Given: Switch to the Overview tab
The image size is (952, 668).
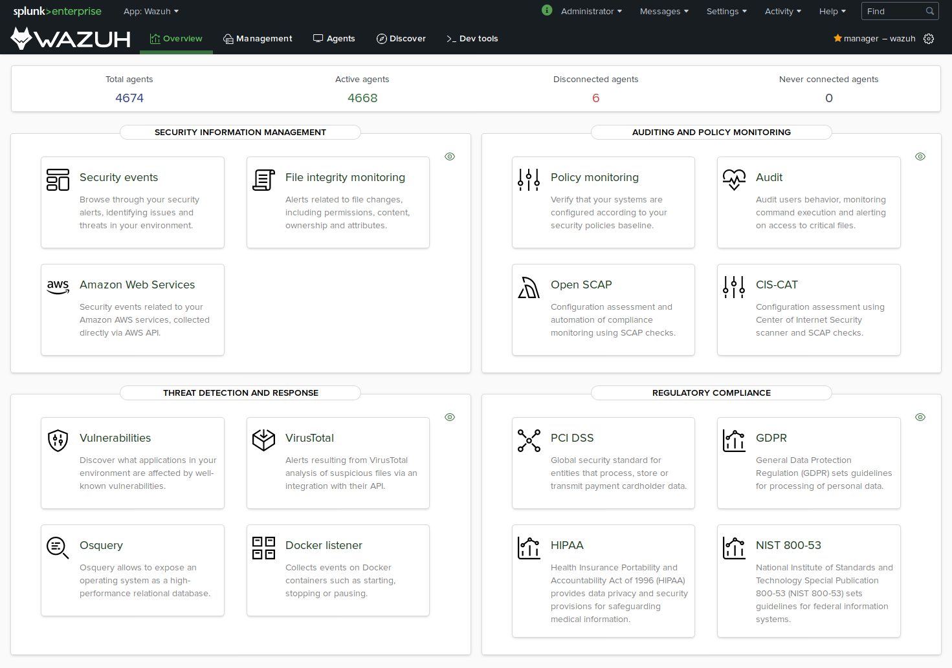Looking at the screenshot, I should 176,39.
